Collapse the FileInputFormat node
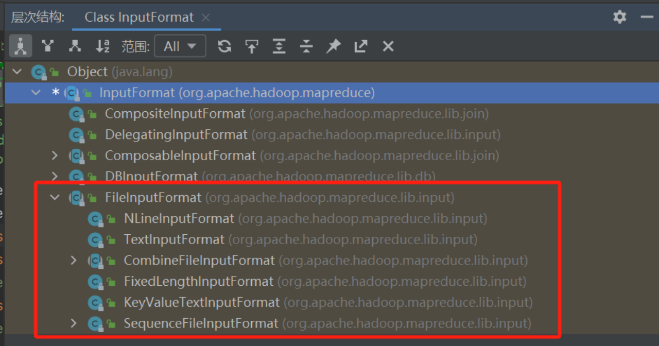Image resolution: width=659 pixels, height=346 pixels. click(55, 197)
